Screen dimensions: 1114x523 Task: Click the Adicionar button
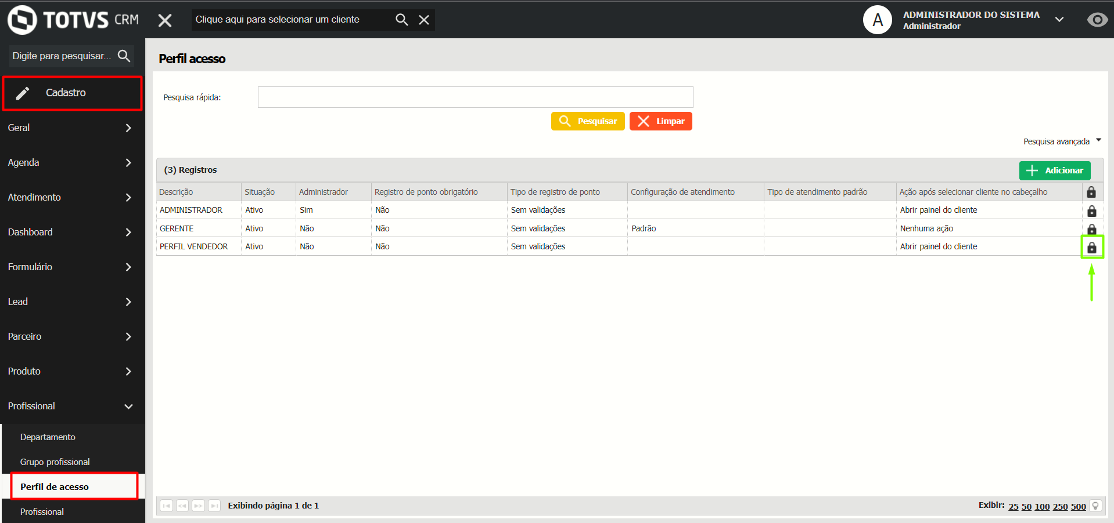(x=1055, y=170)
